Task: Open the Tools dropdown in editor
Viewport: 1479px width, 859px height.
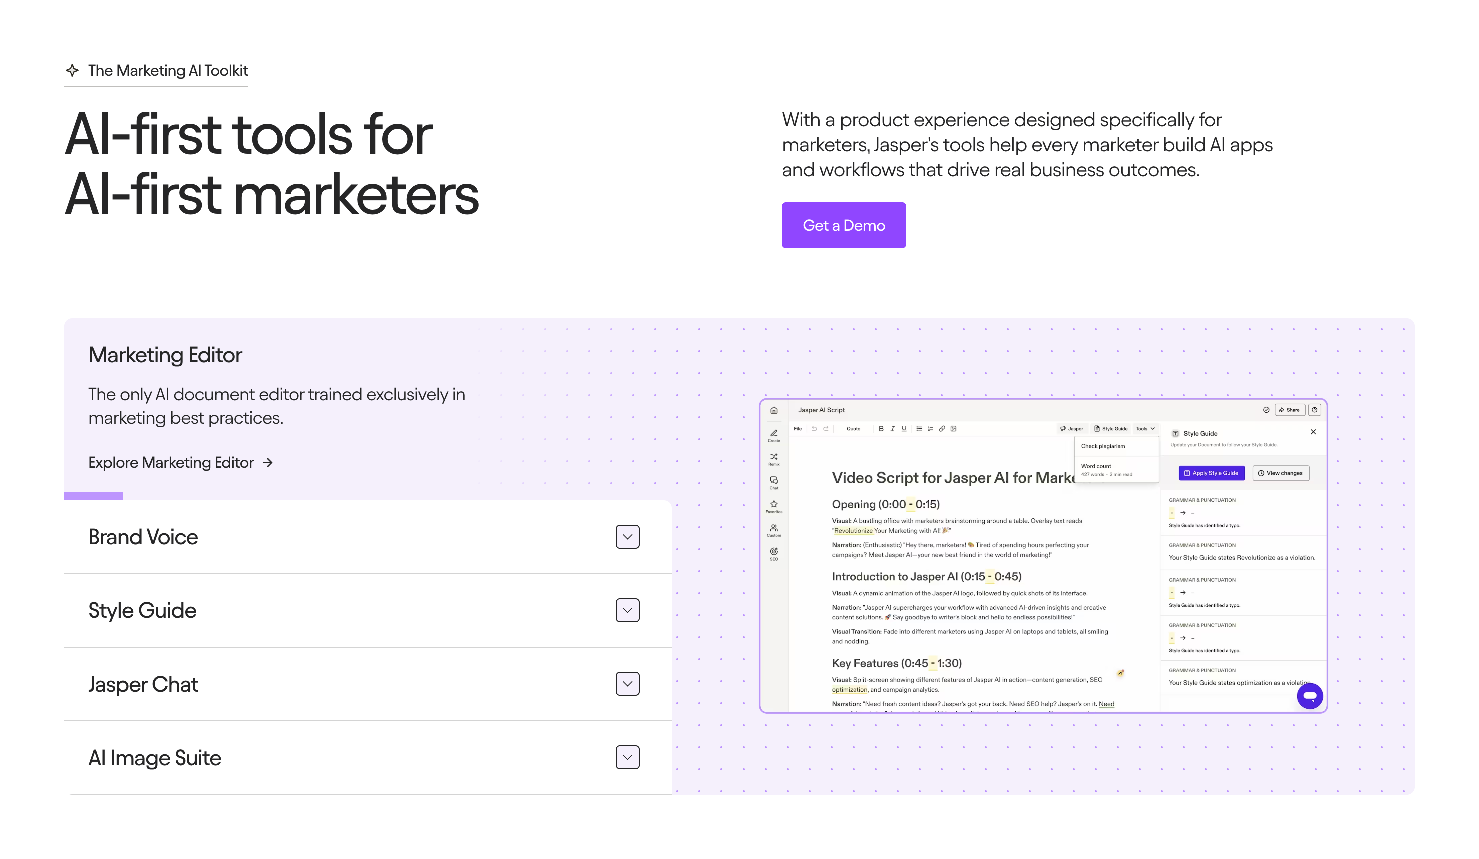Action: (1144, 428)
